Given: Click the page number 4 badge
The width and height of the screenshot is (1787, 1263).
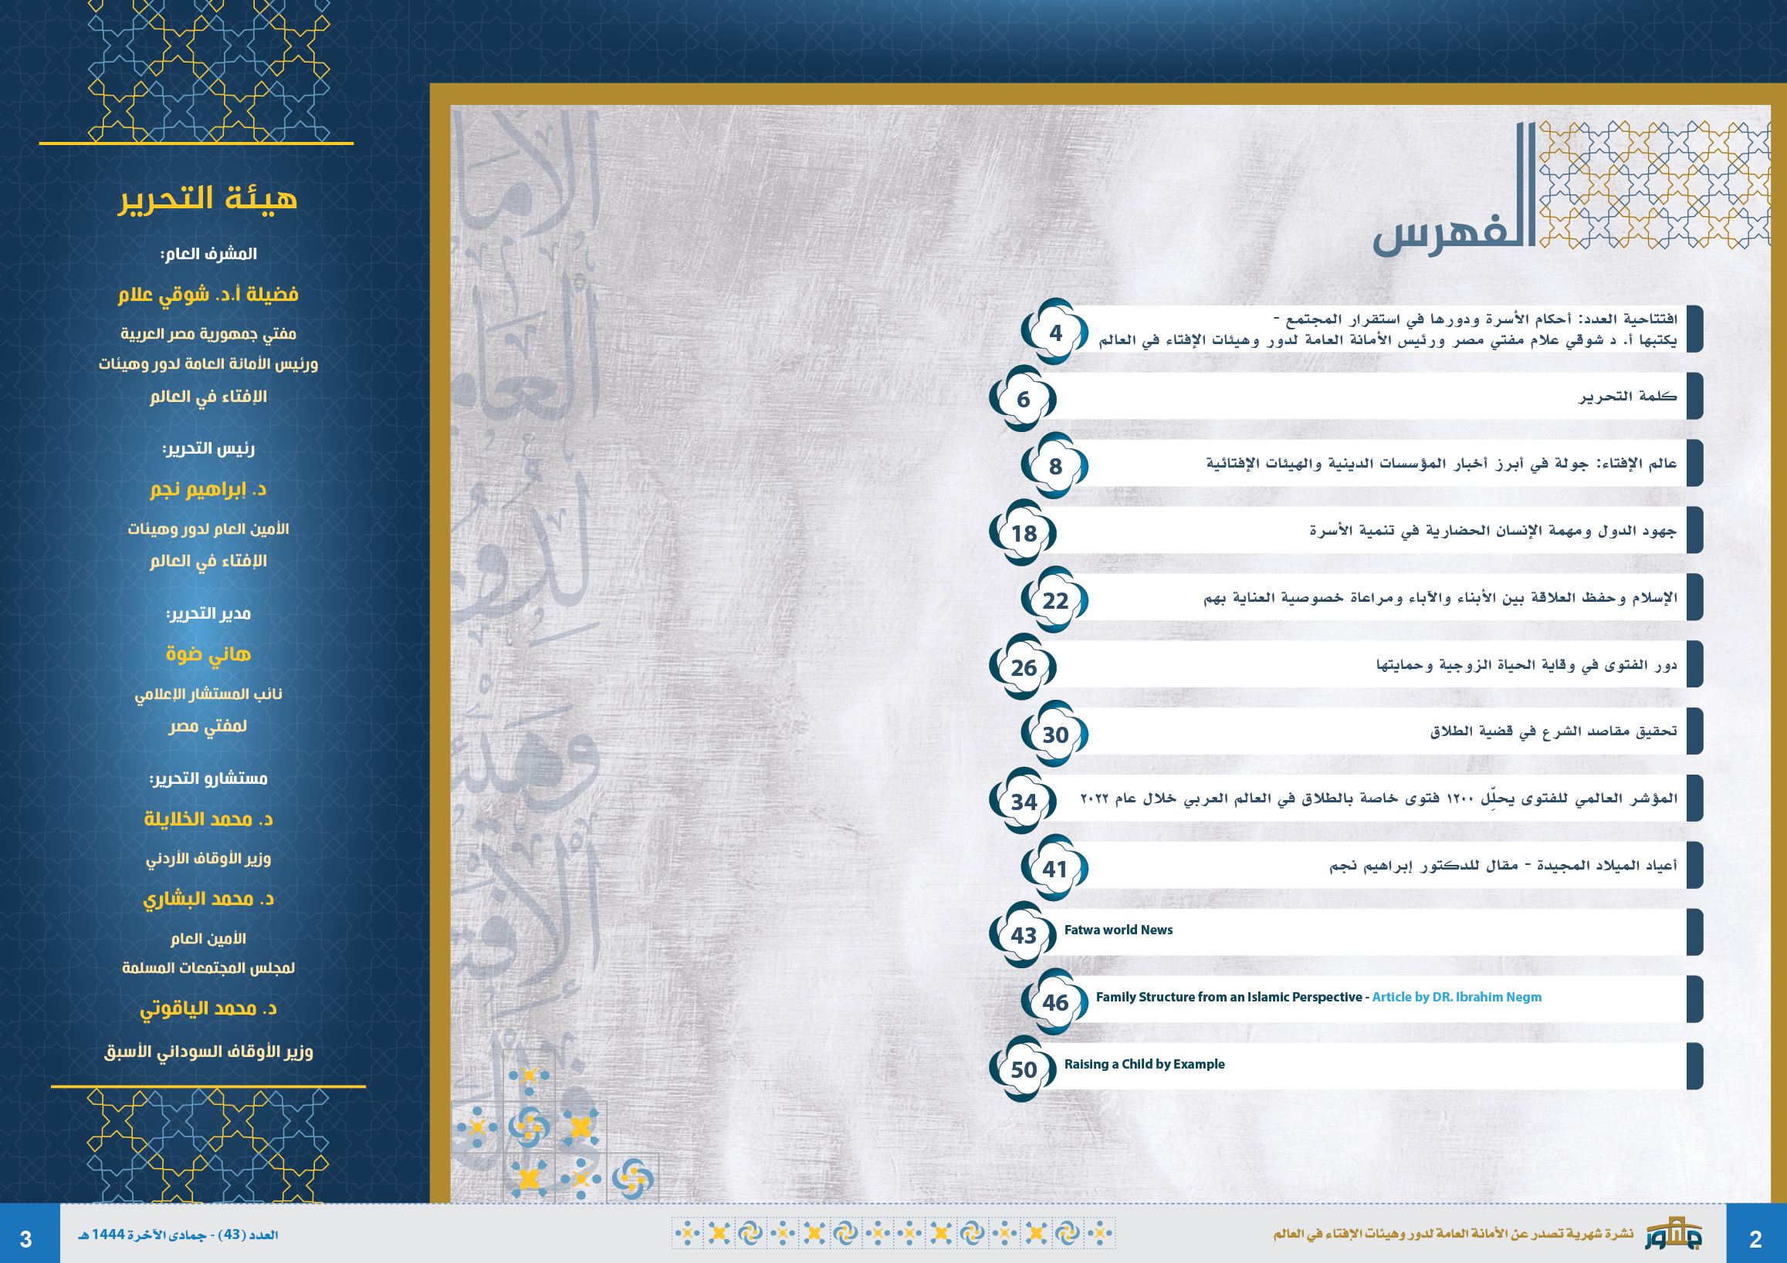Looking at the screenshot, I should (1054, 333).
